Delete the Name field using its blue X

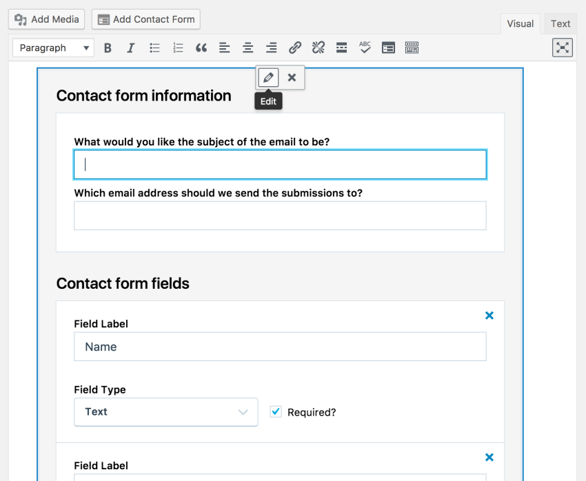[489, 315]
